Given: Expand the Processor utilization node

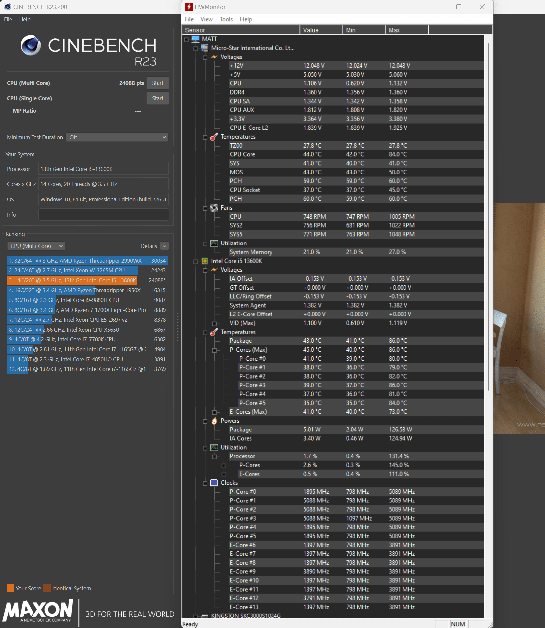Looking at the screenshot, I should [x=214, y=456].
